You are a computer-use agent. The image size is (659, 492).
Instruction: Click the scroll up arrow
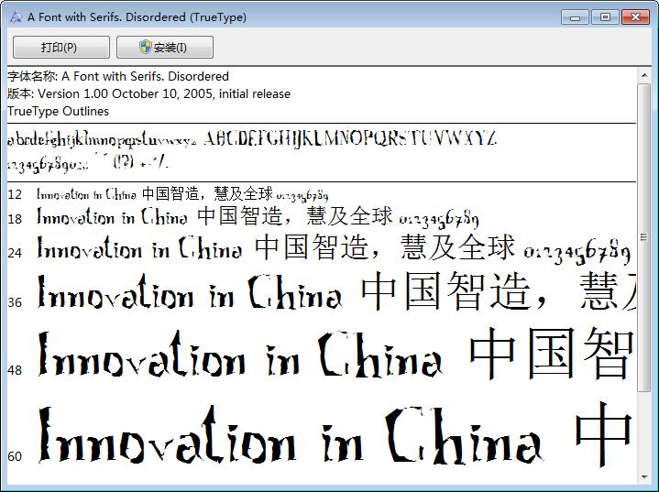click(x=643, y=76)
